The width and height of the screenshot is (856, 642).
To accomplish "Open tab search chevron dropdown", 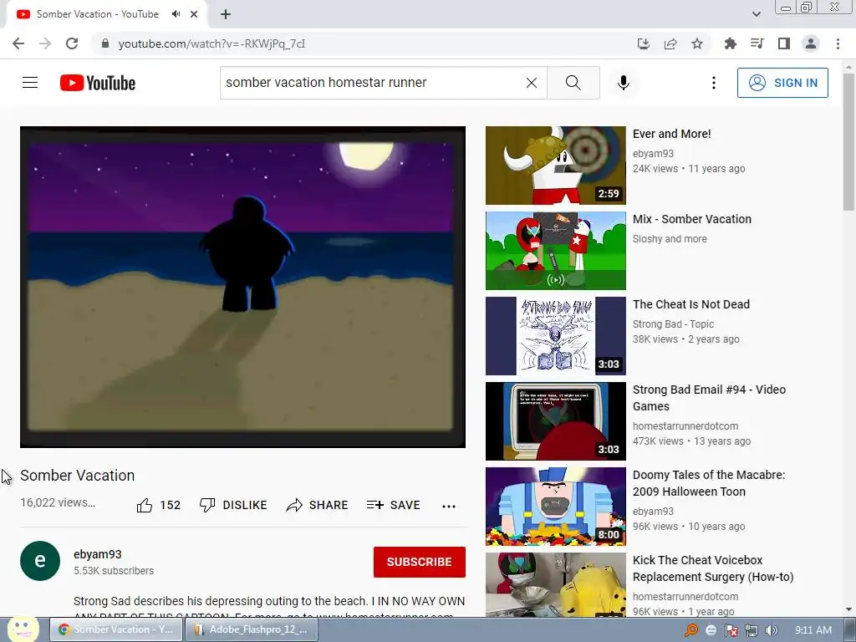I will (756, 14).
